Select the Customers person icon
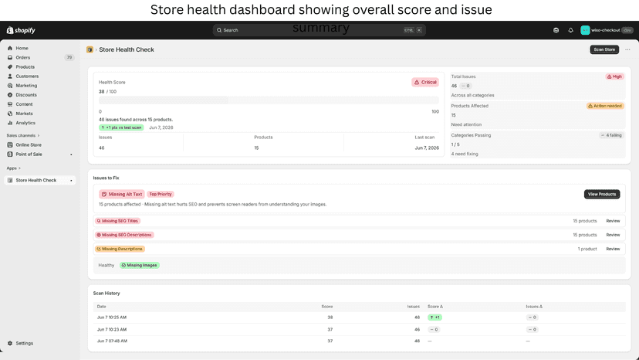Screen dimensions: 639x360 click(x=10, y=76)
